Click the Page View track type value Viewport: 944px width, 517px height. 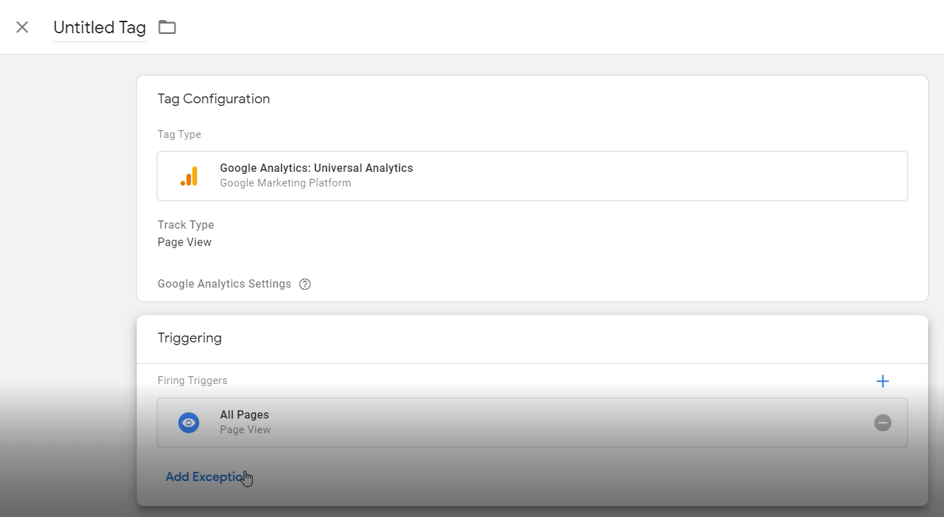point(185,243)
